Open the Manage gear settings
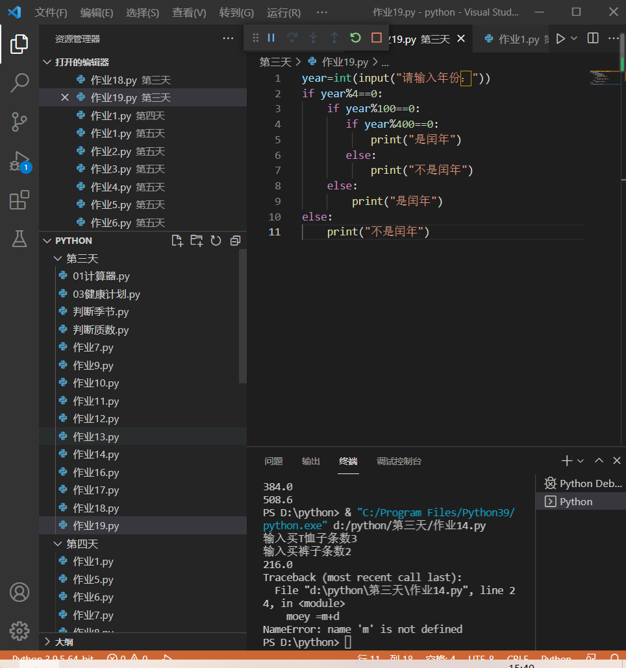The image size is (626, 668). tap(19, 631)
